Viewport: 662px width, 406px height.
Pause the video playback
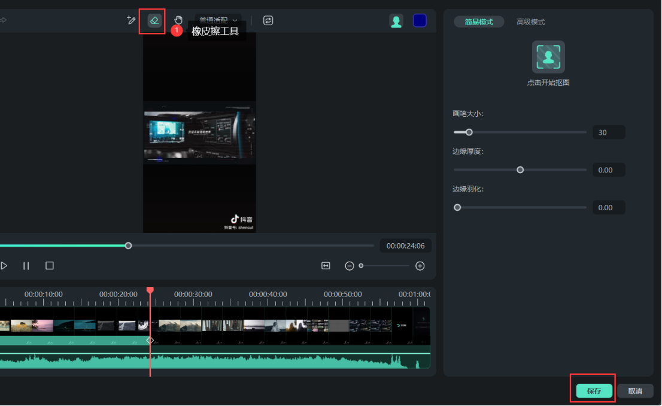26,266
